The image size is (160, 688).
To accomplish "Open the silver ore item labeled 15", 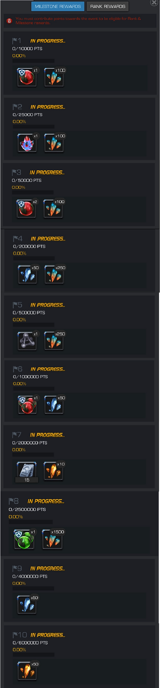I will coord(27,472).
